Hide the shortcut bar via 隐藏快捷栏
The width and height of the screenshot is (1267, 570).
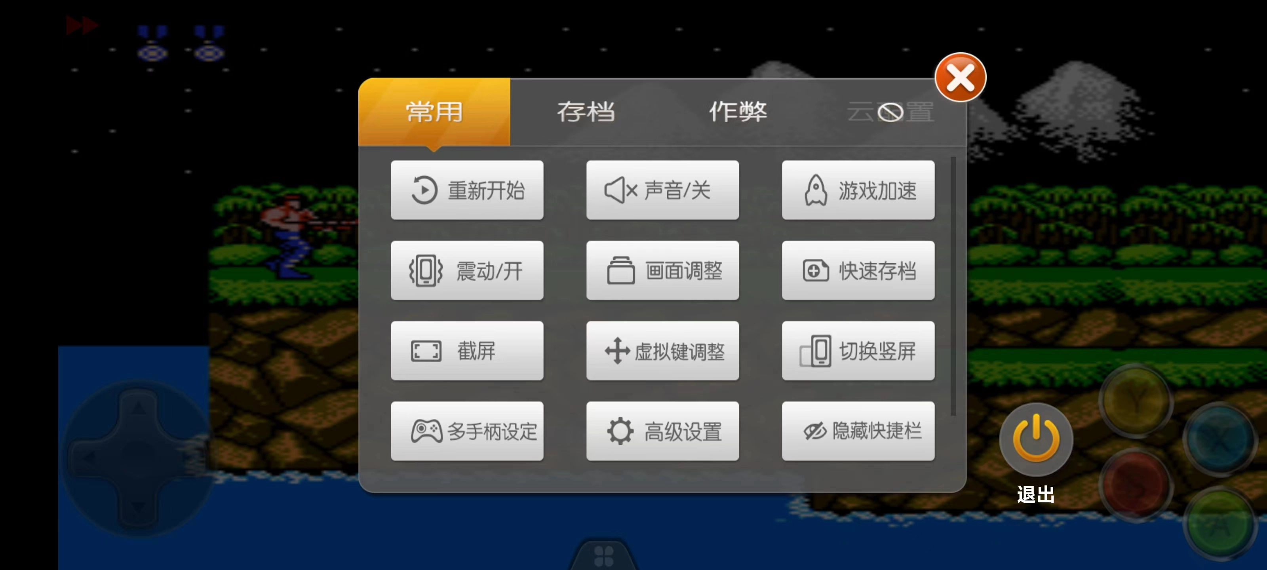point(858,431)
